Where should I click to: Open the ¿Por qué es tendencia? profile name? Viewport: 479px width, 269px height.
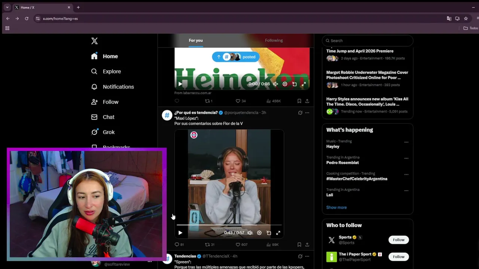196,112
